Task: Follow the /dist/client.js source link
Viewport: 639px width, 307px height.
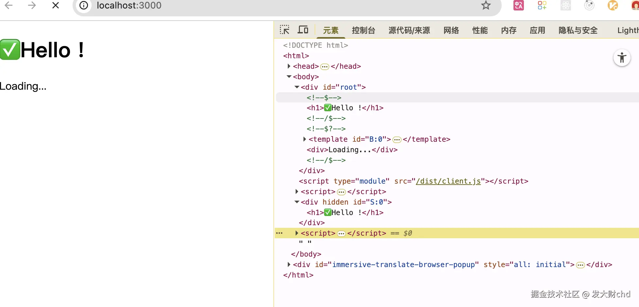Action: [448, 181]
